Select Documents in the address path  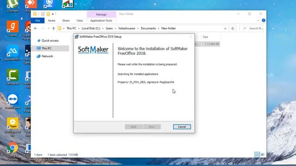click(x=148, y=29)
